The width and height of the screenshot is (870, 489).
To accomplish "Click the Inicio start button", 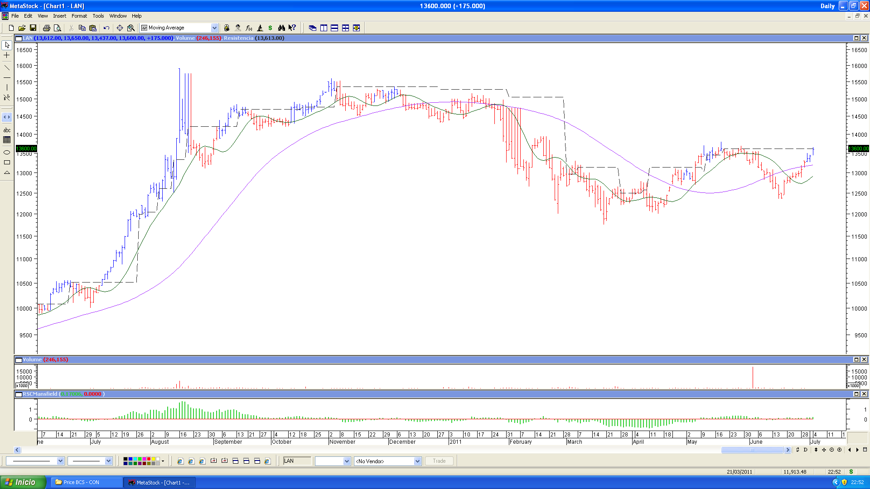I will pyautogui.click(x=23, y=482).
